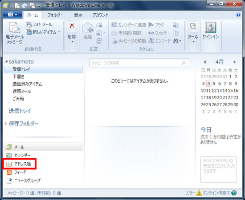Open the サインイン sign-in icon
This screenshot has width=245, height=200.
[210, 28]
